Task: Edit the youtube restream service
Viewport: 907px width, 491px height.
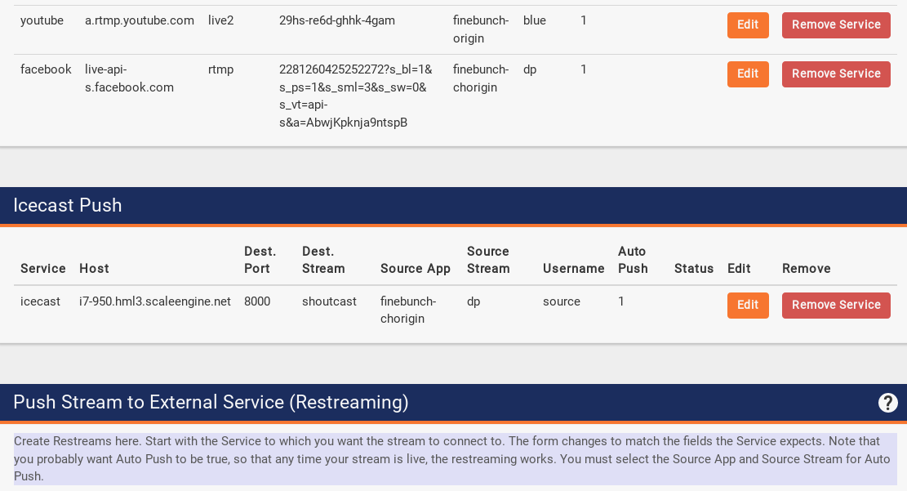Action: point(747,25)
